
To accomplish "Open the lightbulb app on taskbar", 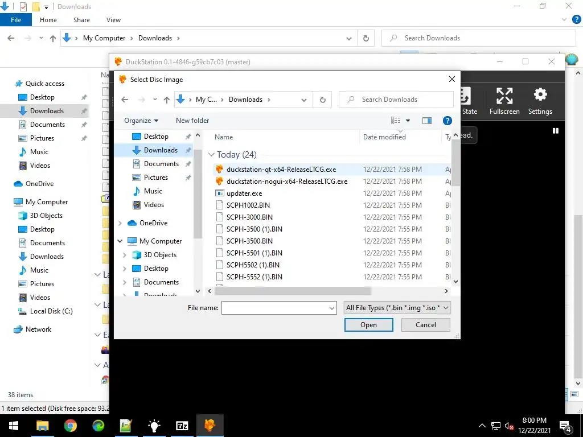I will pyautogui.click(x=154, y=426).
